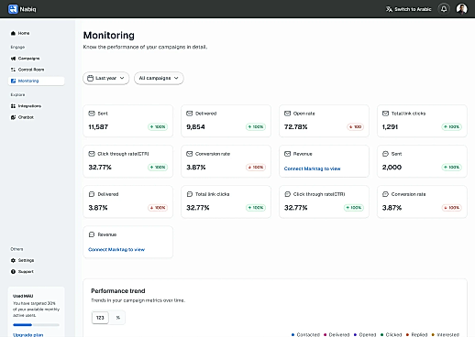475x337 pixels.
Task: Toggle the Contacted legend item
Action: [305, 335]
